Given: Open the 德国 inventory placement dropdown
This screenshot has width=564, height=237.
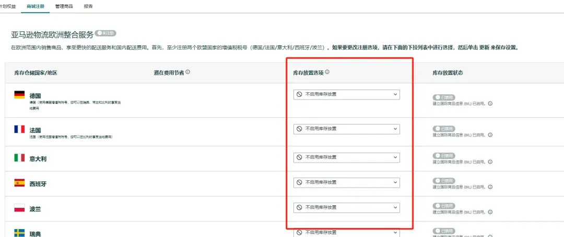Looking at the screenshot, I should 346,94.
